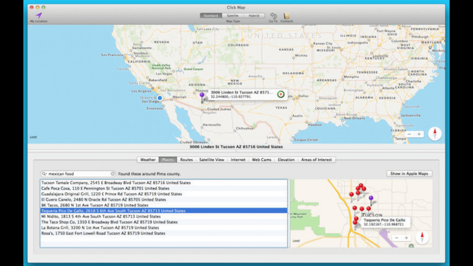
Task: Select the Standard map type
Action: tap(210, 15)
